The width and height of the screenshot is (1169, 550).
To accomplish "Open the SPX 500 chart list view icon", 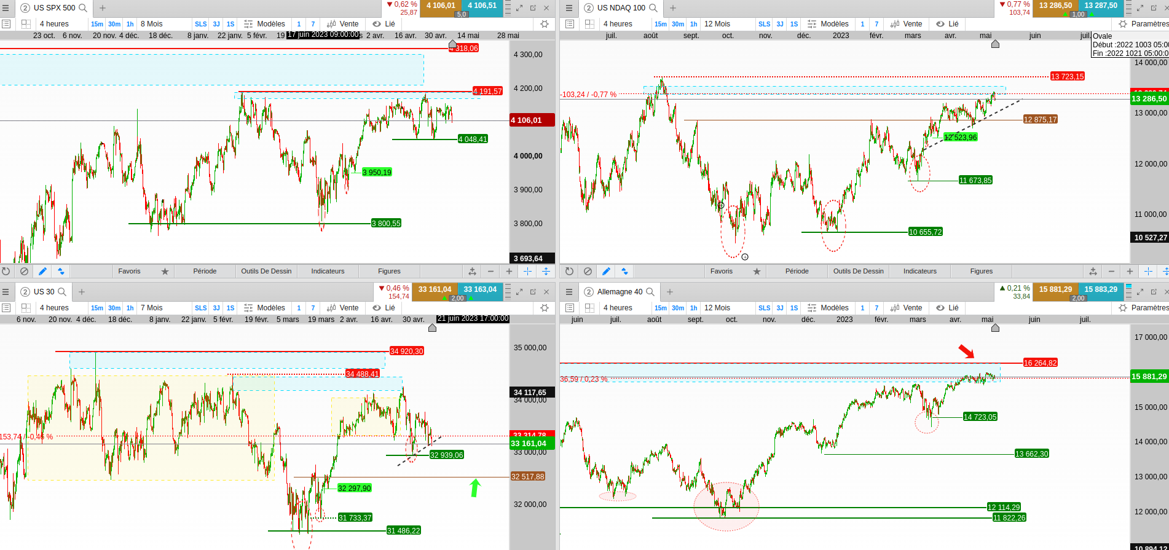I will pos(6,24).
